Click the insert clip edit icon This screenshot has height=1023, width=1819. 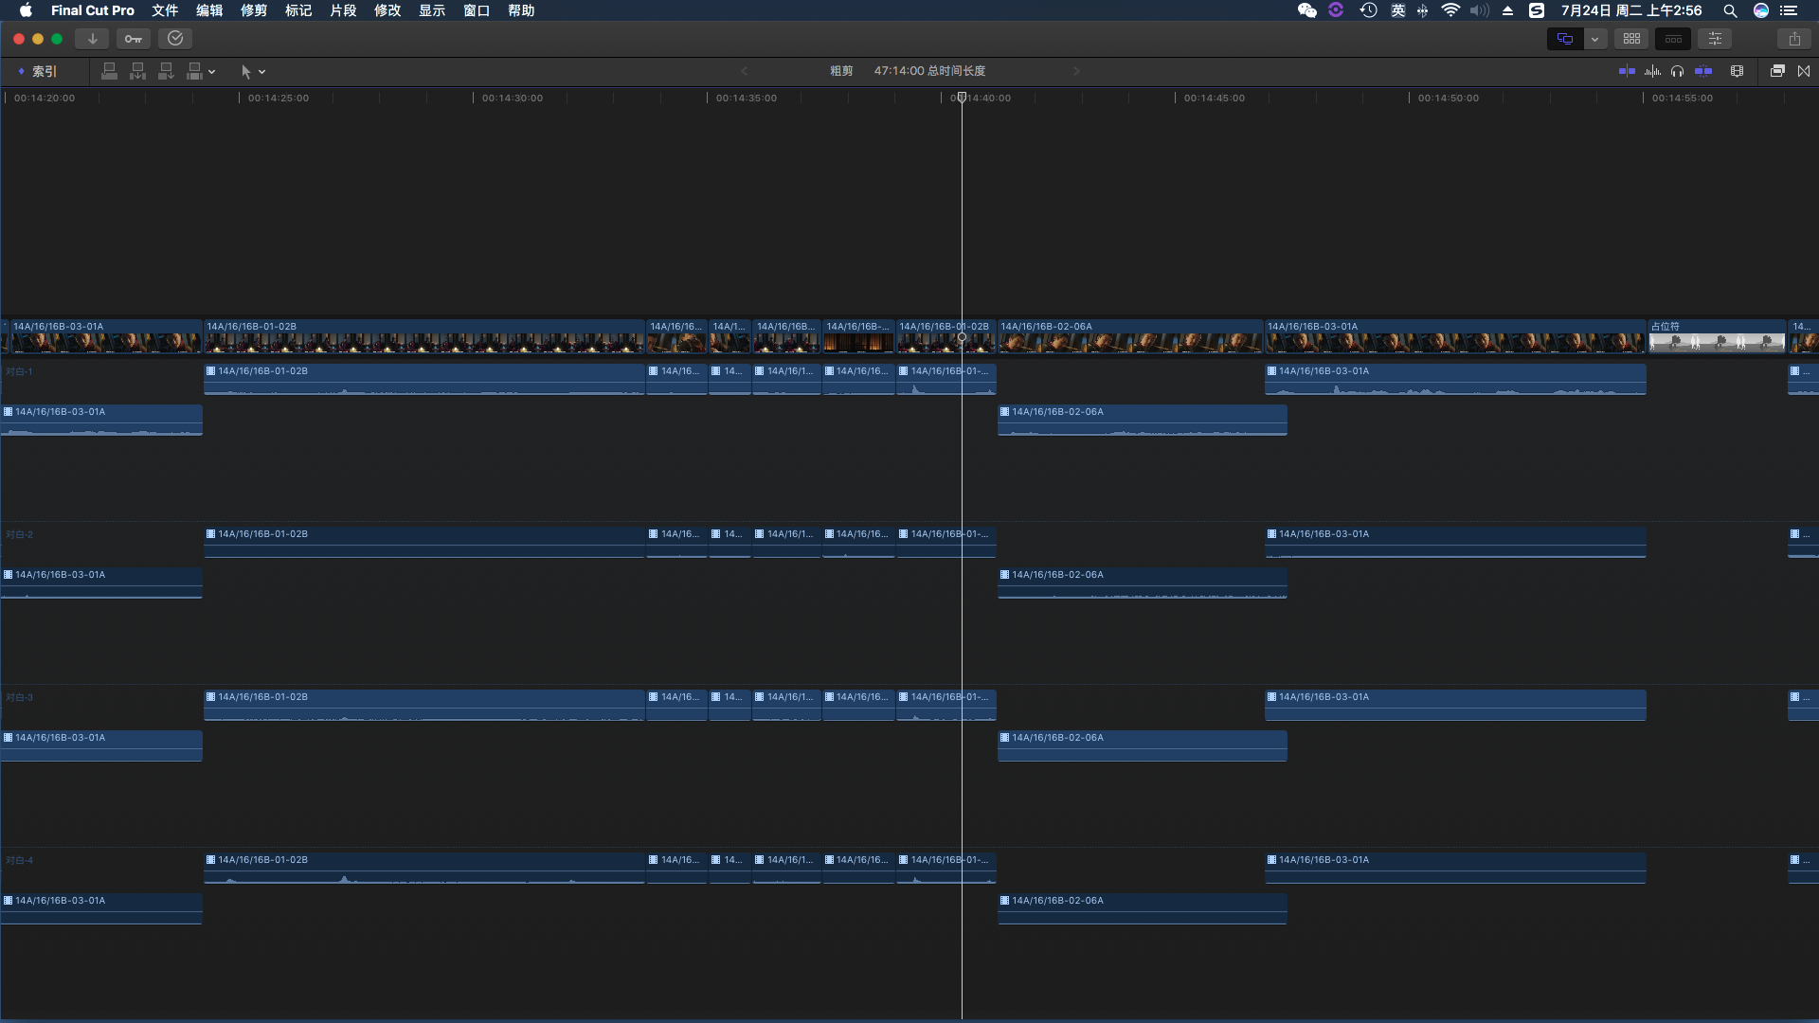pyautogui.click(x=138, y=71)
